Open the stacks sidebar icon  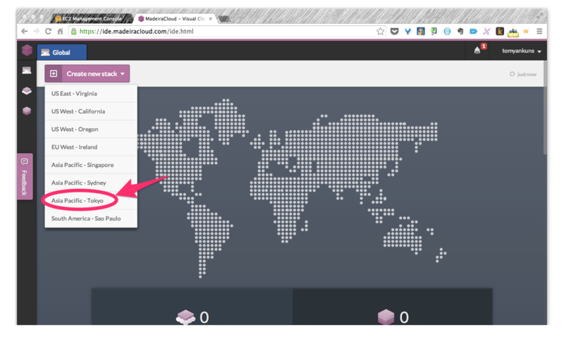tap(27, 91)
